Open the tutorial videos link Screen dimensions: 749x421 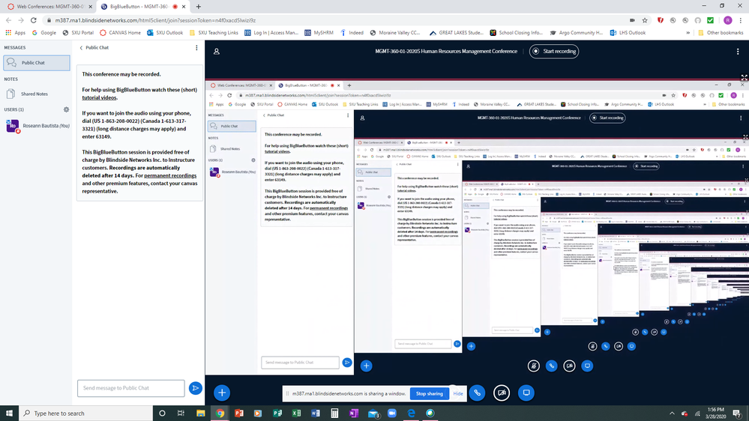coord(100,97)
